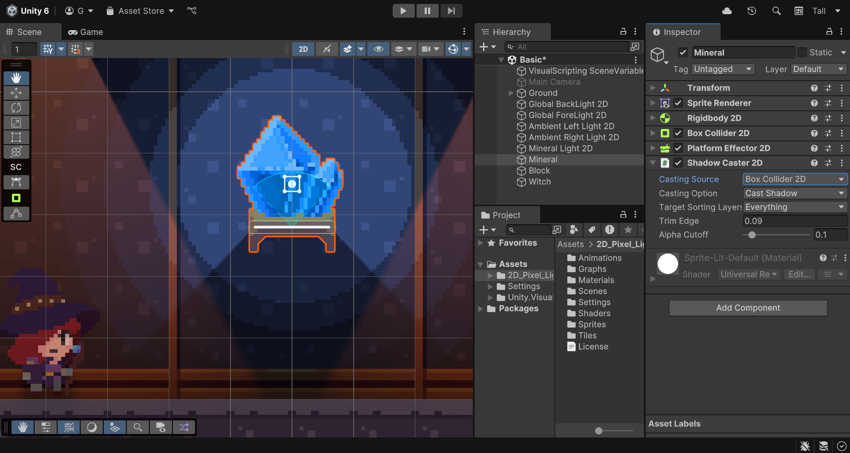The image size is (850, 453).
Task: Open Undo History with the clock icon
Action: click(x=752, y=11)
